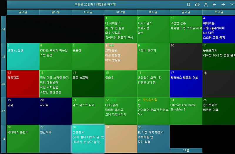235x154 pixels.
Task: Open event '작캠 매월발매'
Action: (49, 83)
